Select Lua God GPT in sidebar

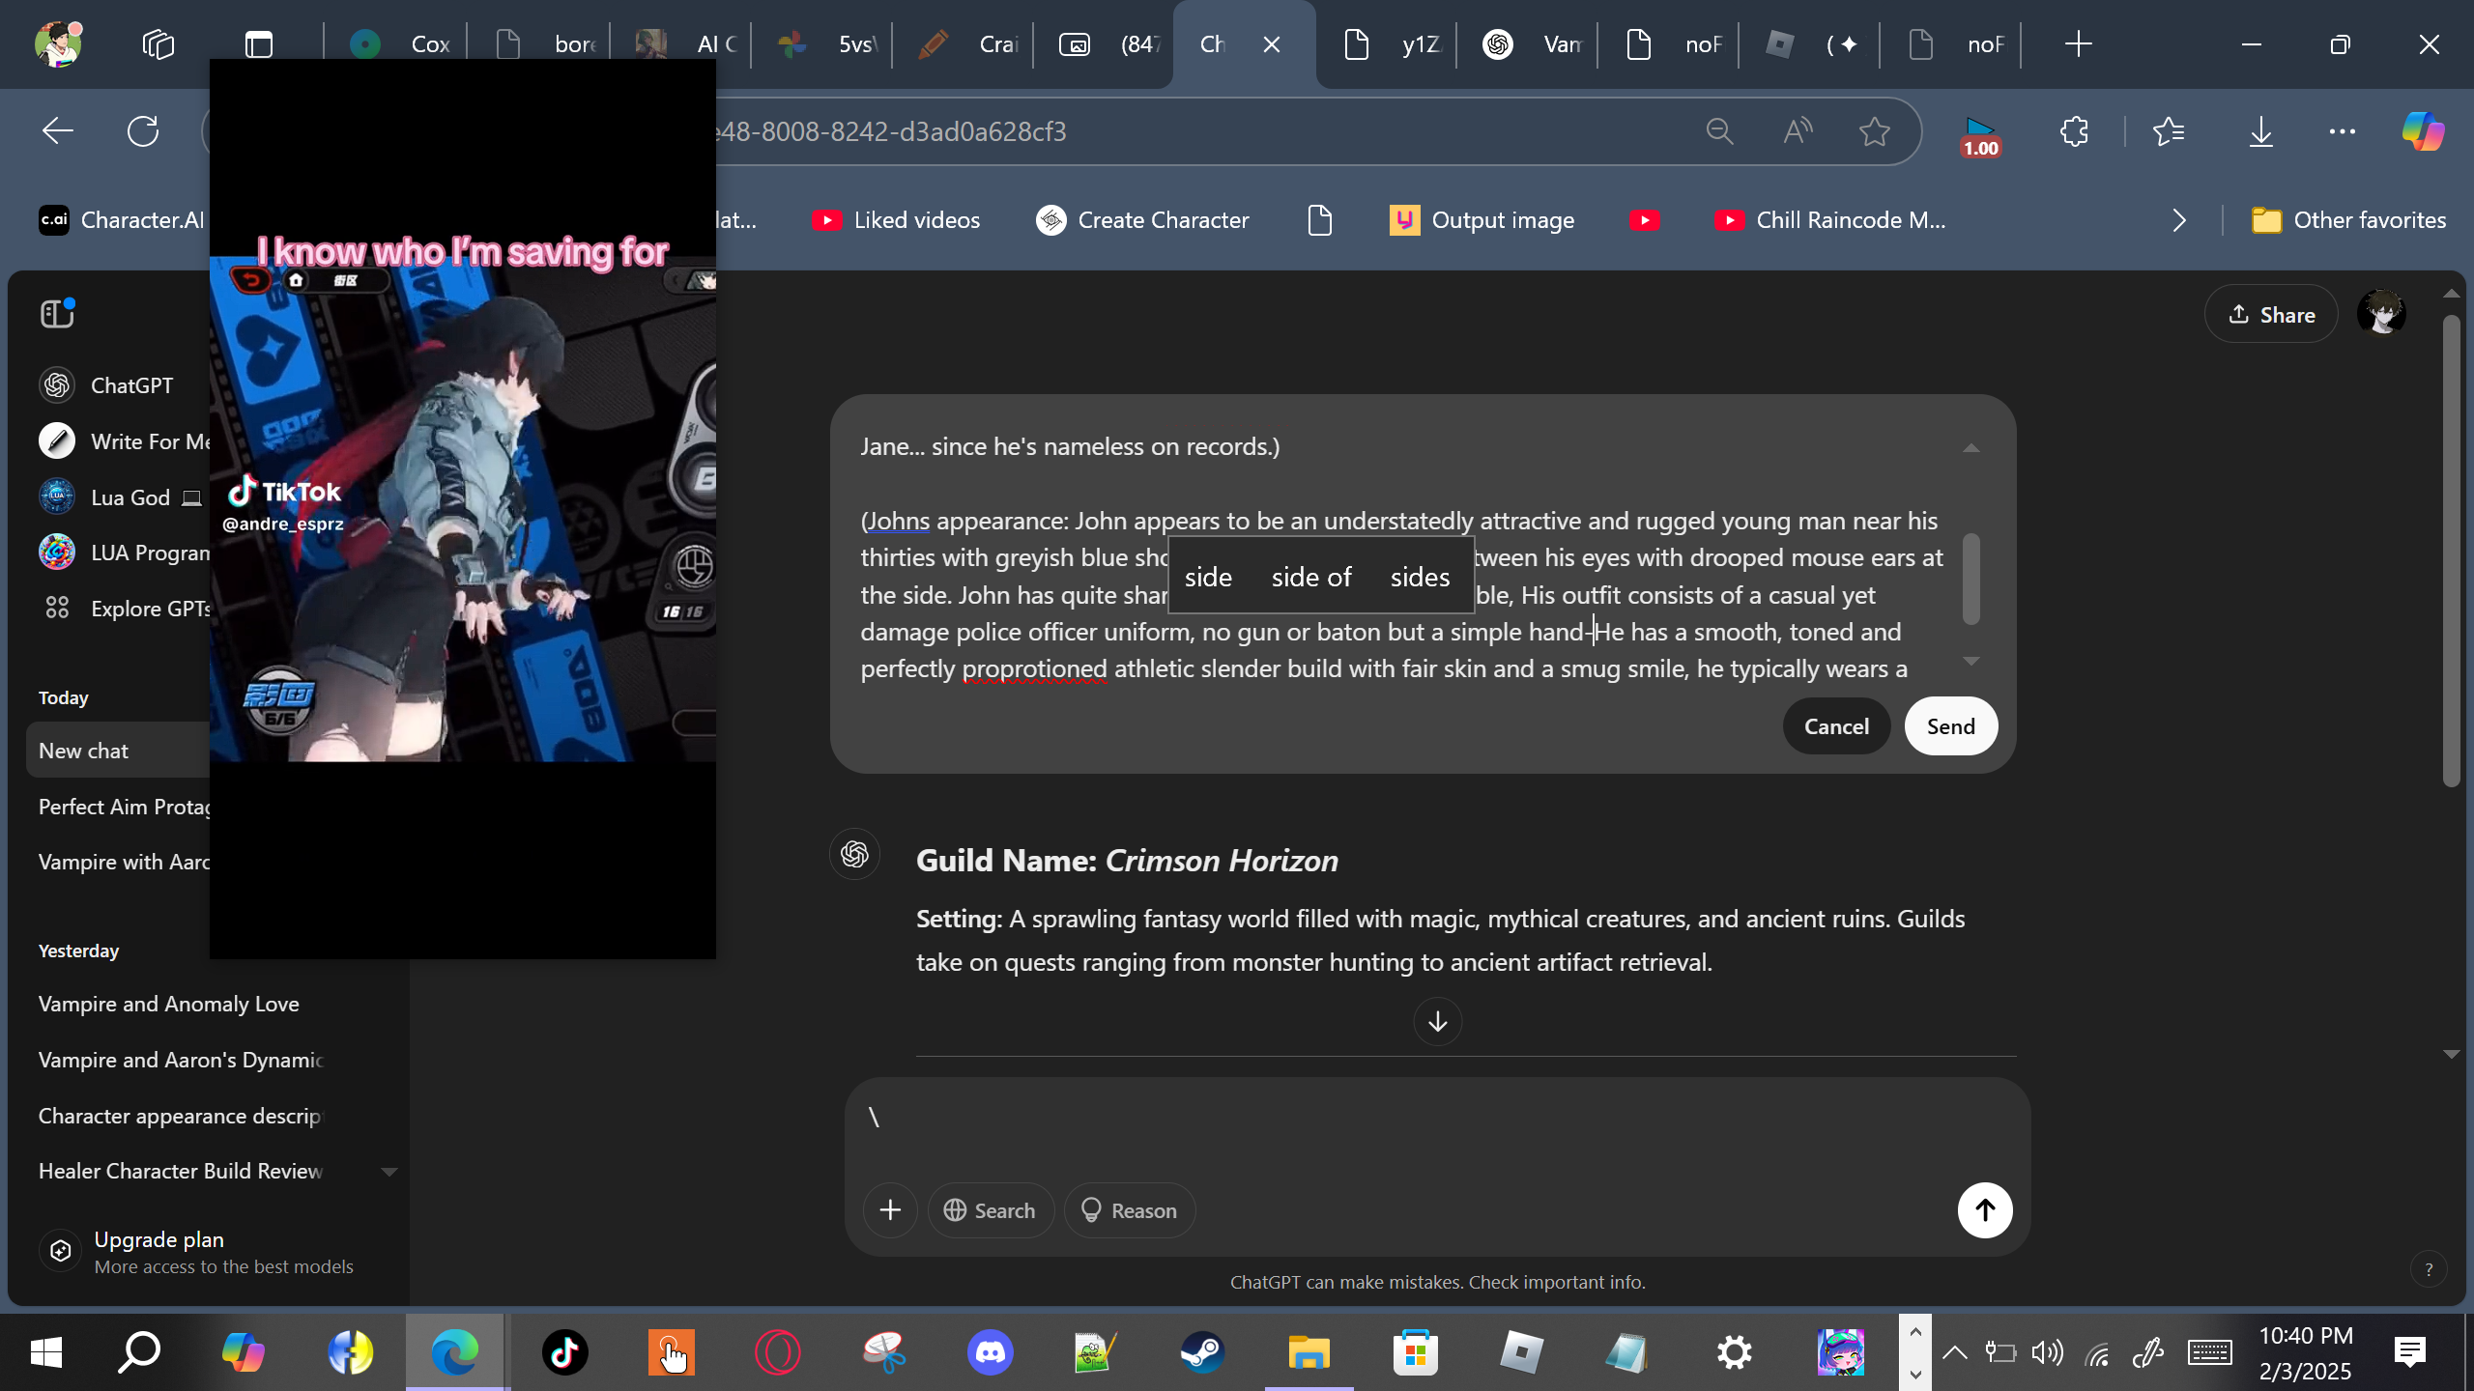coord(121,497)
